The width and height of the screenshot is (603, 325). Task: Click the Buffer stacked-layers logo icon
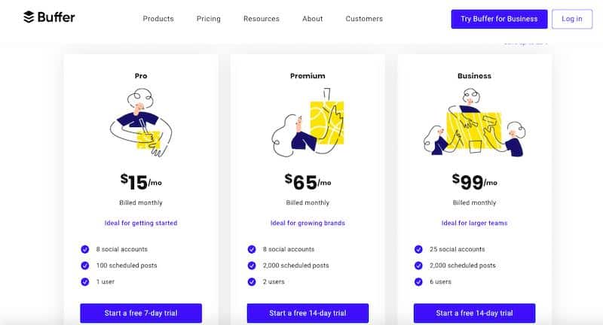29,17
